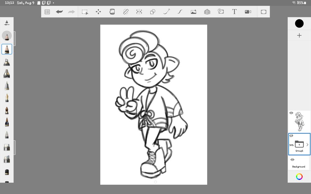Select the Steady Stroke tool
Image resolution: width=311 pixels, height=194 pixels.
click(x=180, y=12)
